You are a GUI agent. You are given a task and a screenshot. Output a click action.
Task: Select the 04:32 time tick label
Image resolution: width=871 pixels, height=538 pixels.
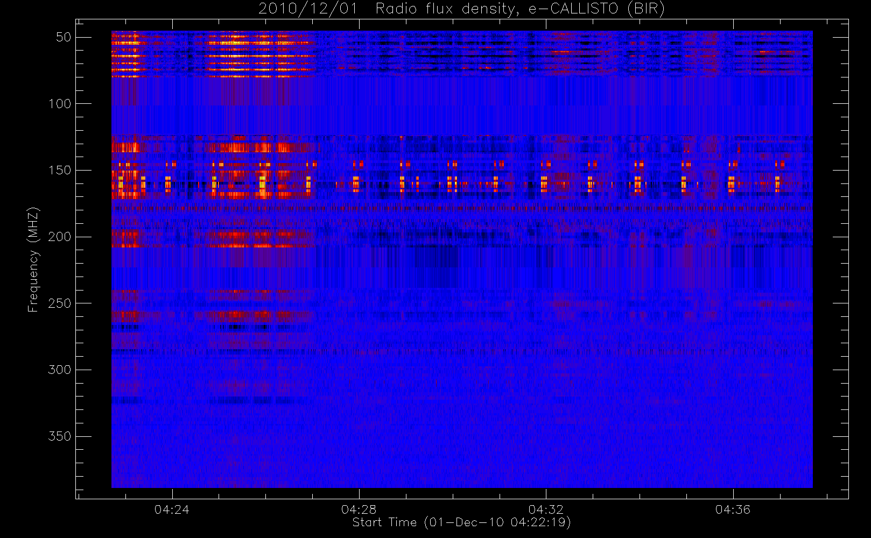pyautogui.click(x=546, y=509)
